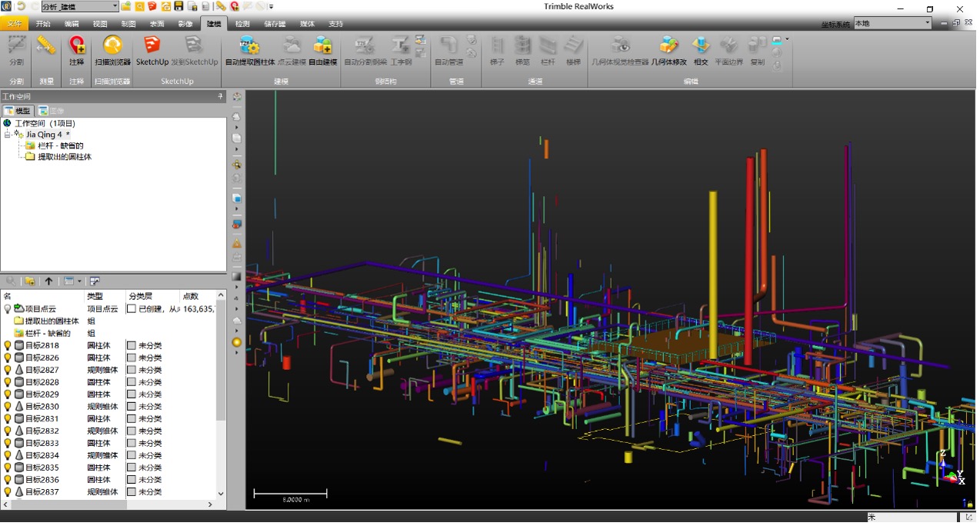
Task: Toggle visibility bulb of 目标2831
Action: (x=8, y=419)
